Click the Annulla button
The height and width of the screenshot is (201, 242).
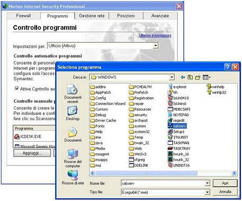pos(225,191)
